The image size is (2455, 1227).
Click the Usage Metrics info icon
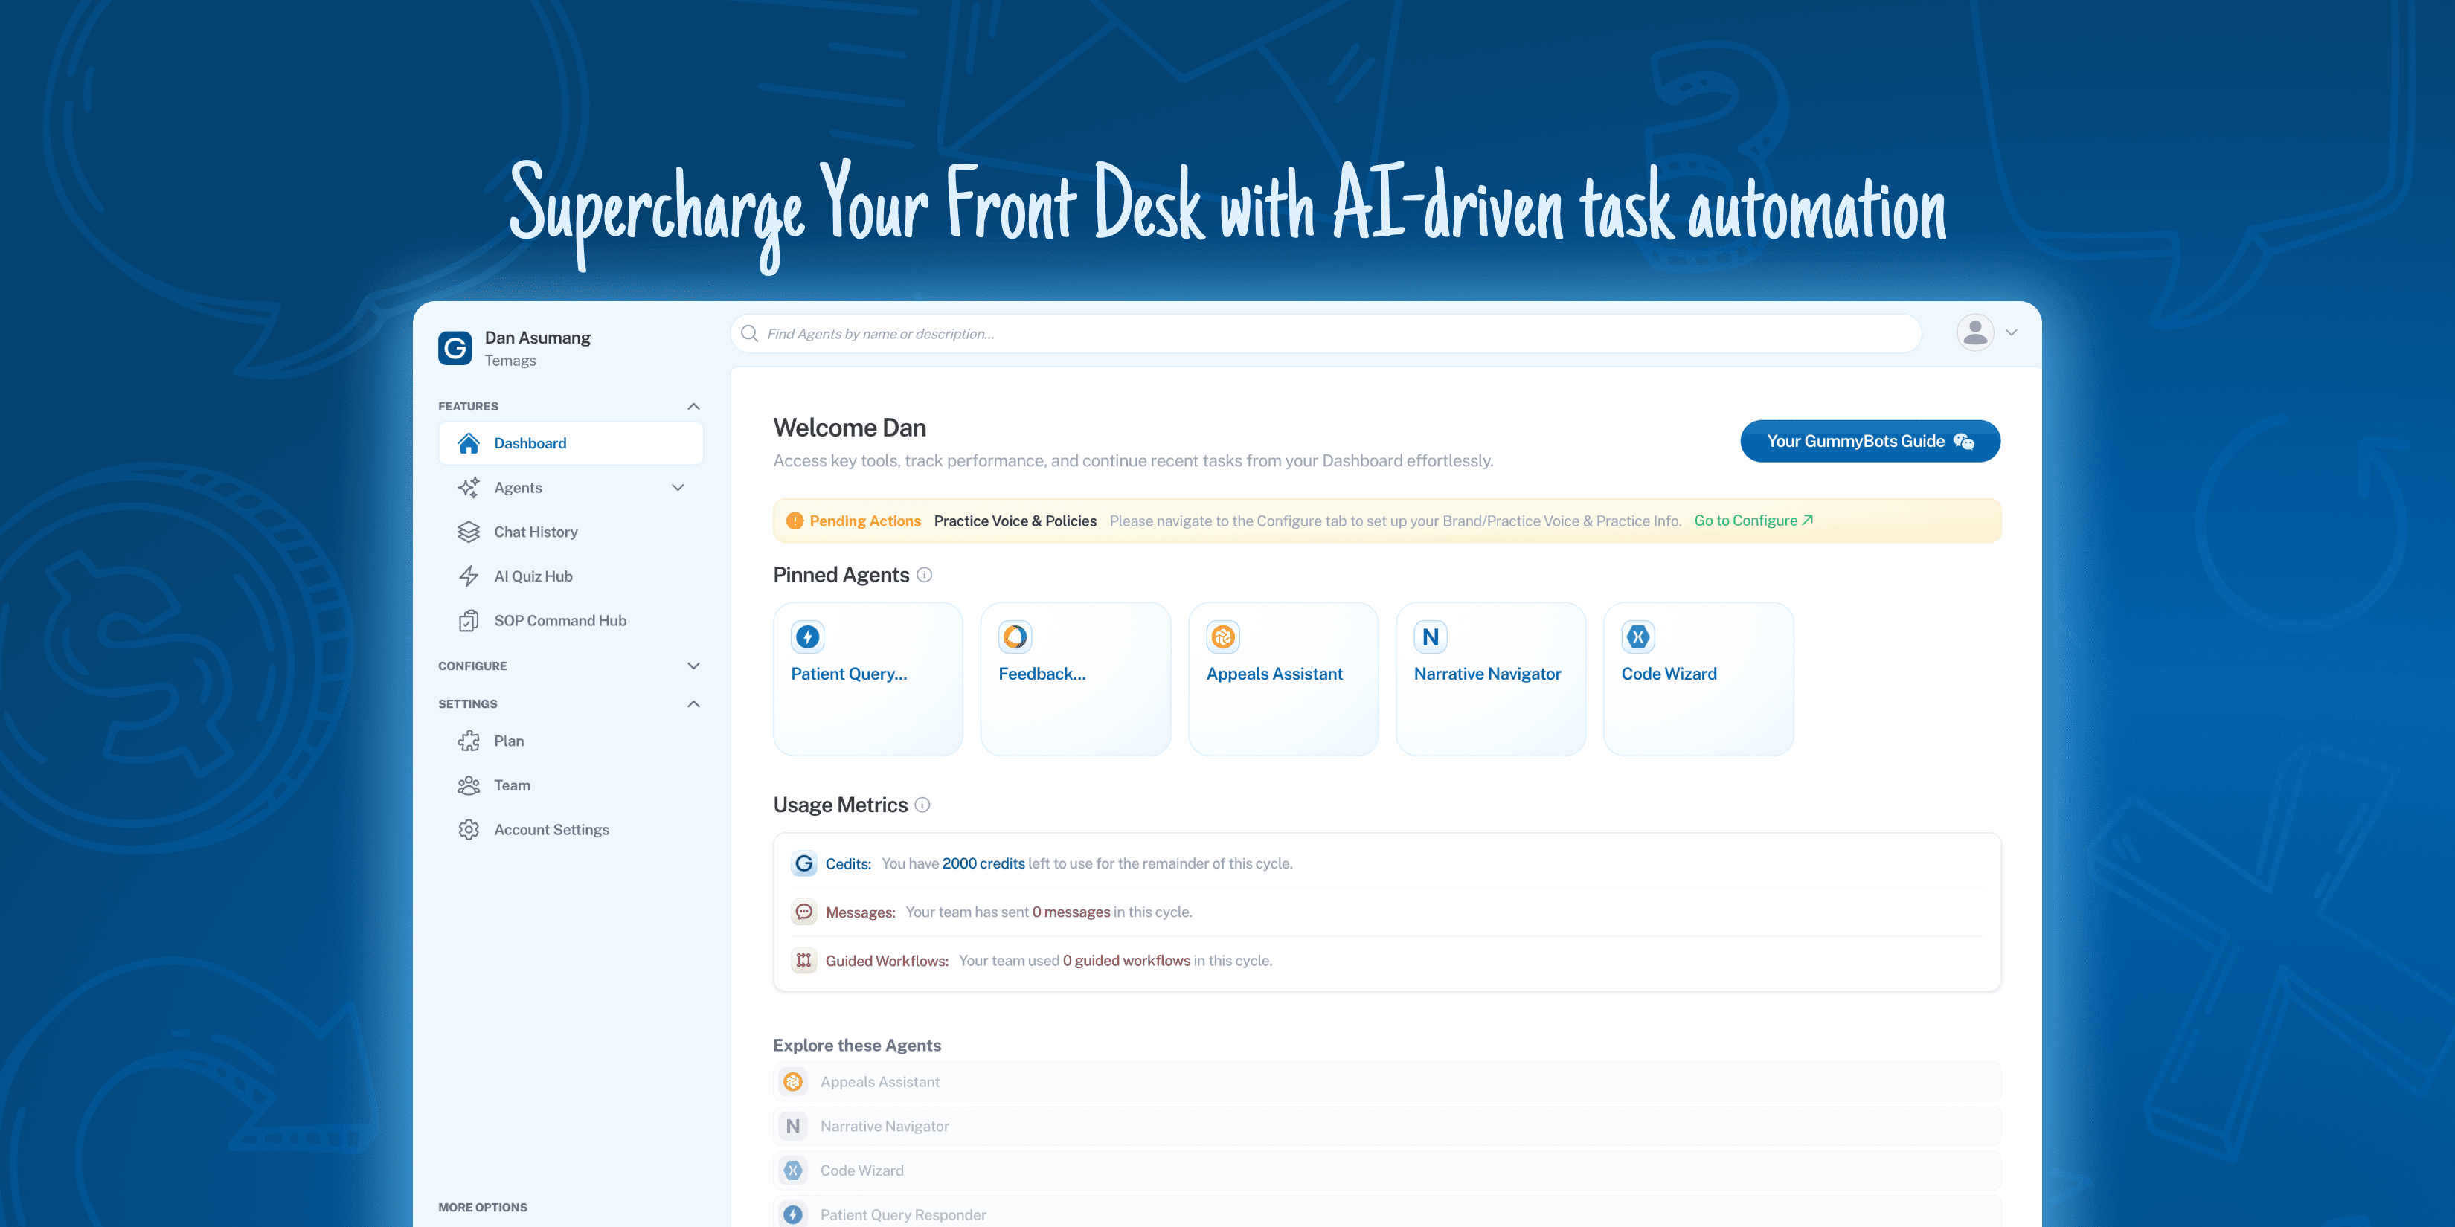click(922, 805)
